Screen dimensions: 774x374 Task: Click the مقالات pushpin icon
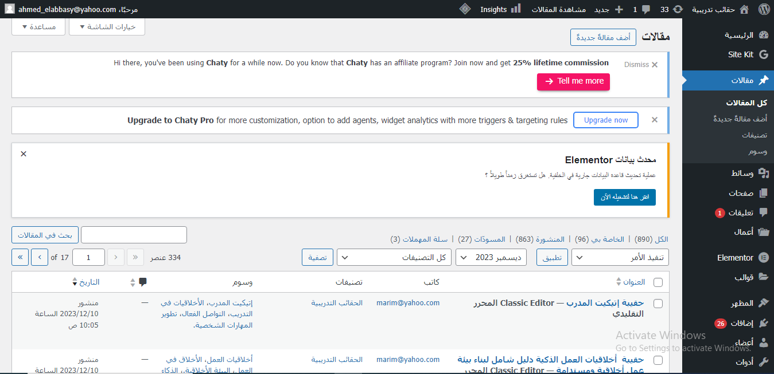(x=763, y=81)
